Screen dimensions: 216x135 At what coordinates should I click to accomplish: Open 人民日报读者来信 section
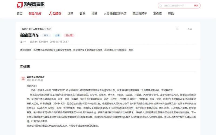coord(115,13)
